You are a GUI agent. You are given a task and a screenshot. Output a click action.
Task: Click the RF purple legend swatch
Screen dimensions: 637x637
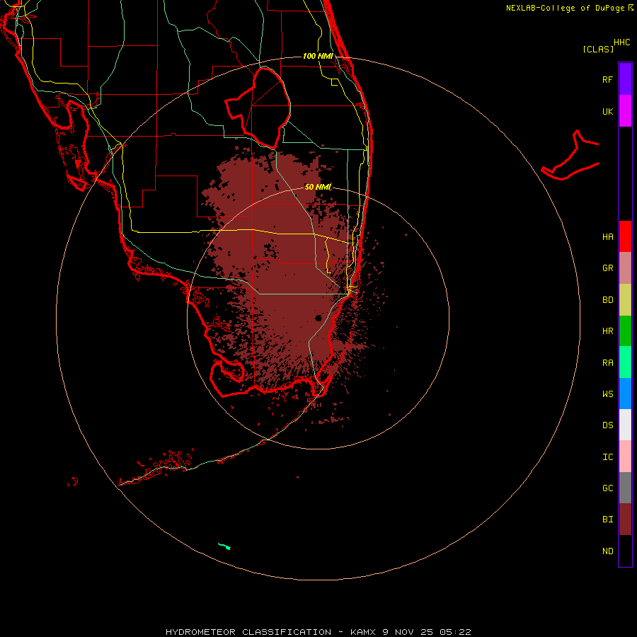point(625,79)
